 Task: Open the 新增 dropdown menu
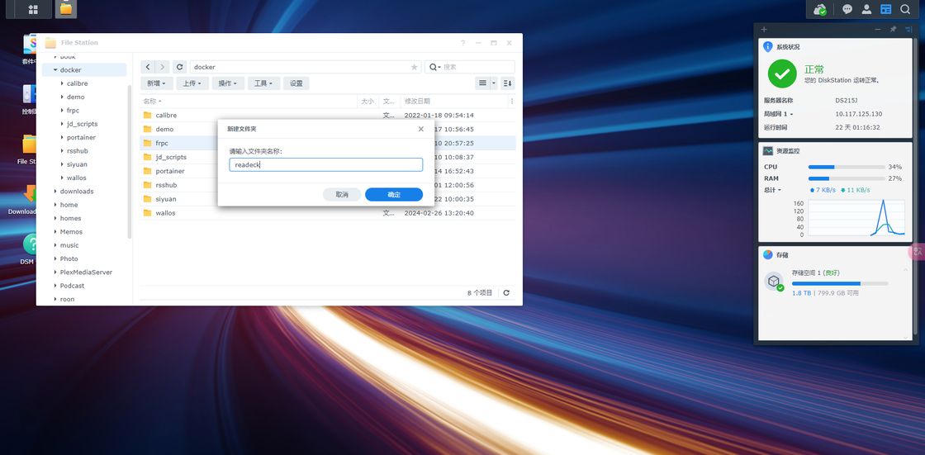(157, 83)
